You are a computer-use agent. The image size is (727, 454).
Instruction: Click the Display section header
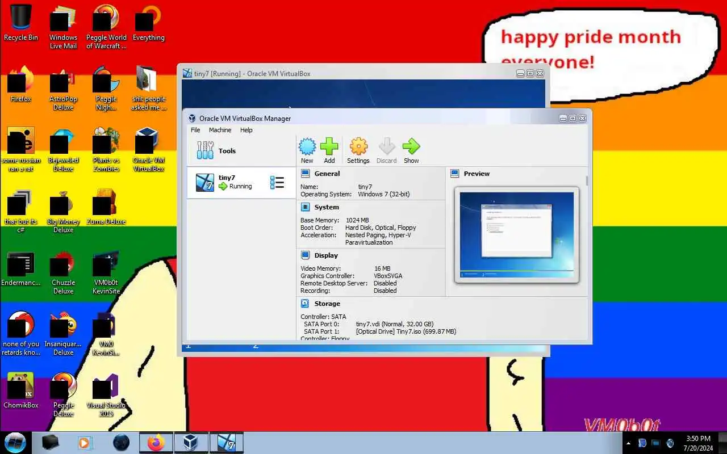326,255
